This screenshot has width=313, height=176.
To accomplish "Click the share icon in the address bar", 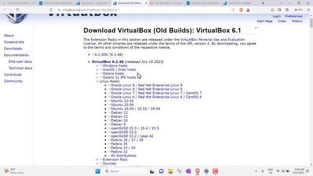I will click(x=233, y=10).
